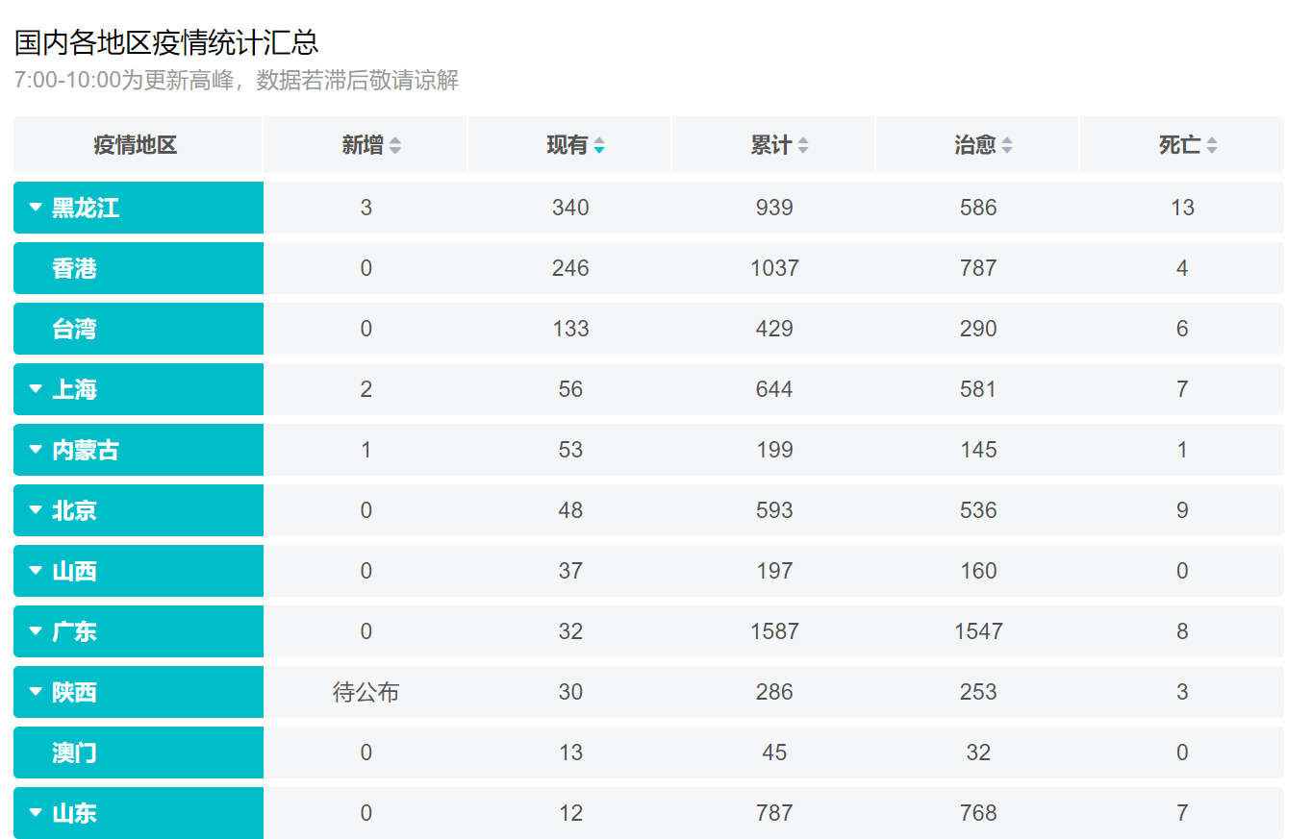Select the 香港 region row
Screen dimensions: 1312x839
74,268
